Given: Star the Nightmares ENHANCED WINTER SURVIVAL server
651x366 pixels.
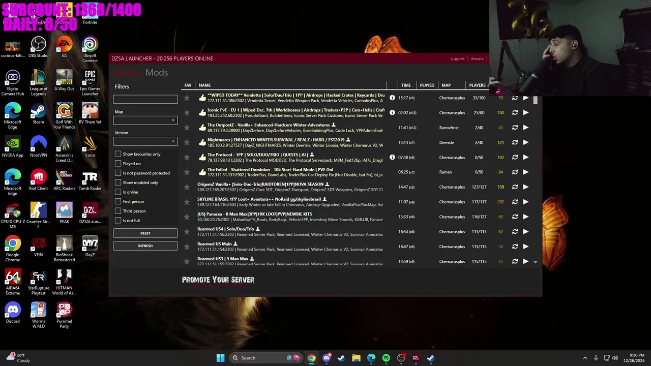Looking at the screenshot, I should (x=187, y=142).
